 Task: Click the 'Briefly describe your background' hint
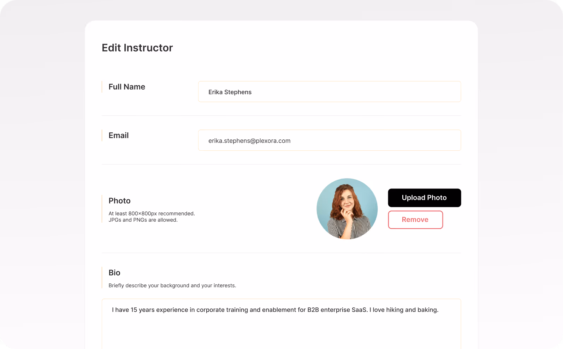(x=172, y=285)
